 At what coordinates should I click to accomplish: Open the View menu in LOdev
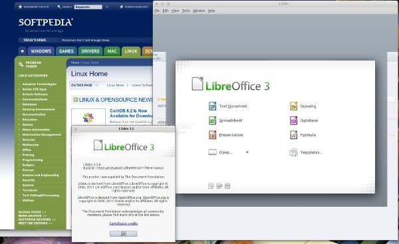[175, 11]
